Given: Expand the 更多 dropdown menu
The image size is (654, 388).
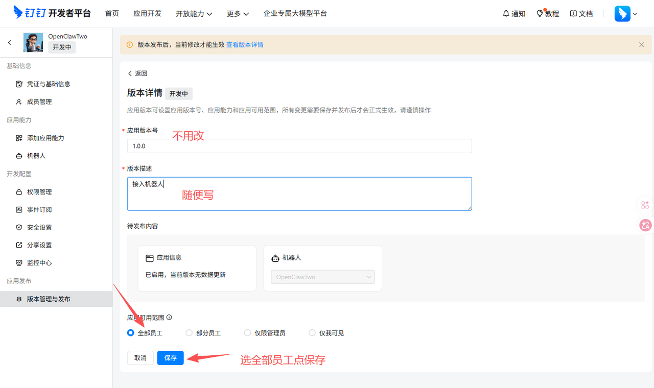Looking at the screenshot, I should click(238, 14).
